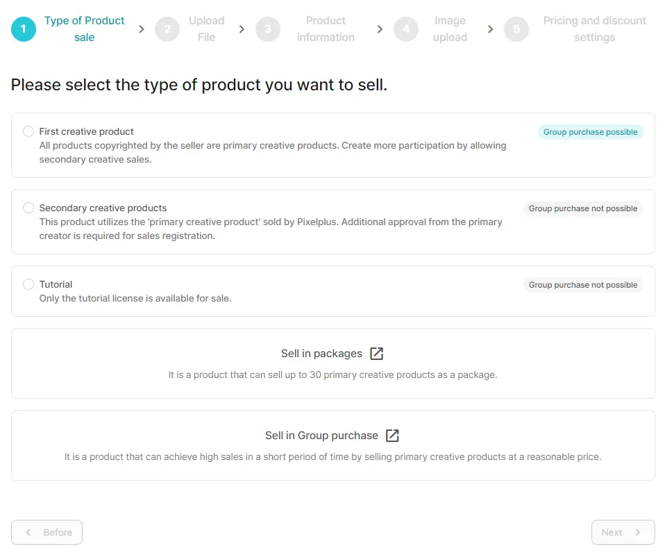Click chevron arrow after Type of Product sale
The height and width of the screenshot is (558, 665).
(142, 29)
